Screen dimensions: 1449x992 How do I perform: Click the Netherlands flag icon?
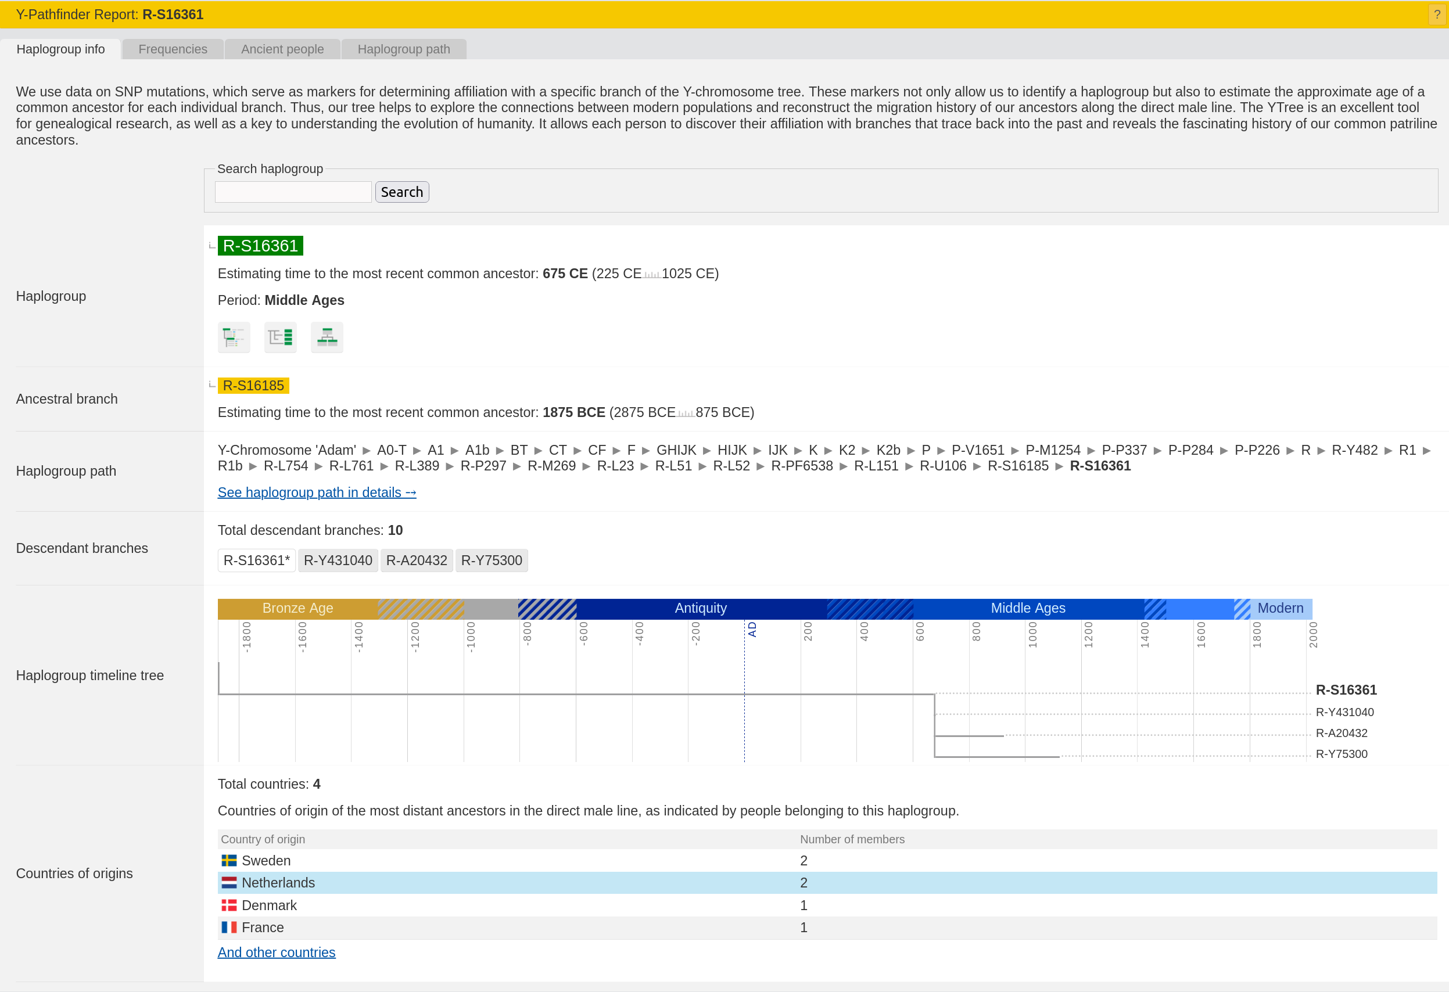click(x=229, y=883)
